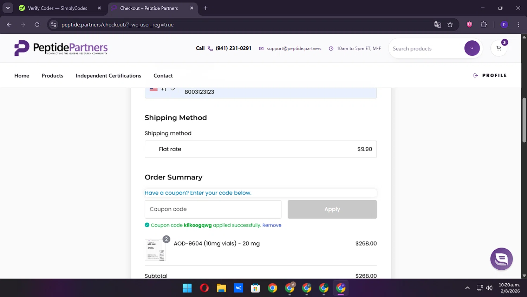The height and width of the screenshot is (297, 527).
Task: Open the shopping cart icon
Action: 499,48
